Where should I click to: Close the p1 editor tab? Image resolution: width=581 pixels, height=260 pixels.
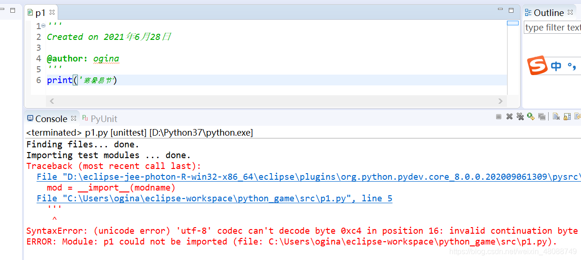52,13
